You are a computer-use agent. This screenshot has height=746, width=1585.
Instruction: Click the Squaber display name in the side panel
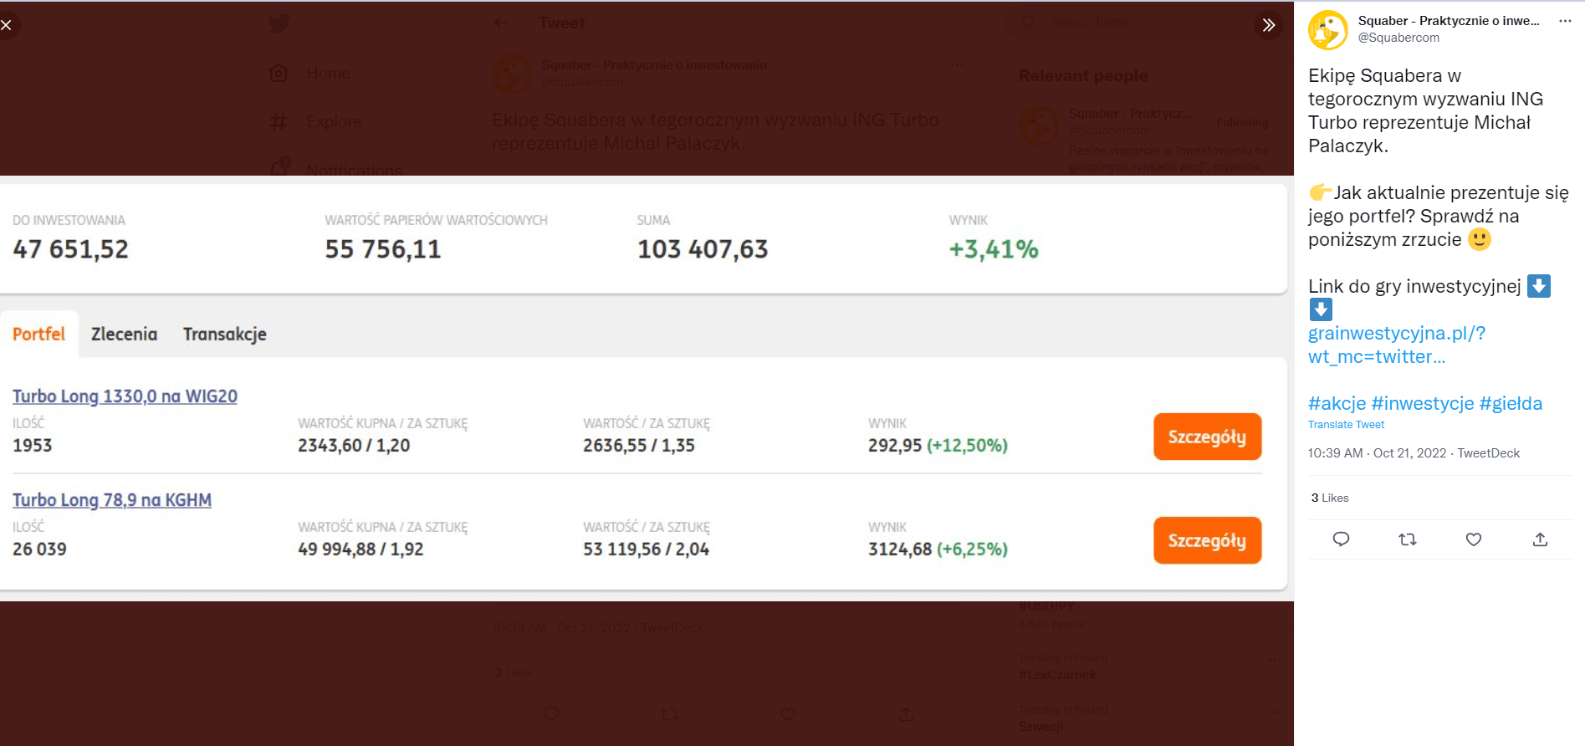pyautogui.click(x=1449, y=21)
